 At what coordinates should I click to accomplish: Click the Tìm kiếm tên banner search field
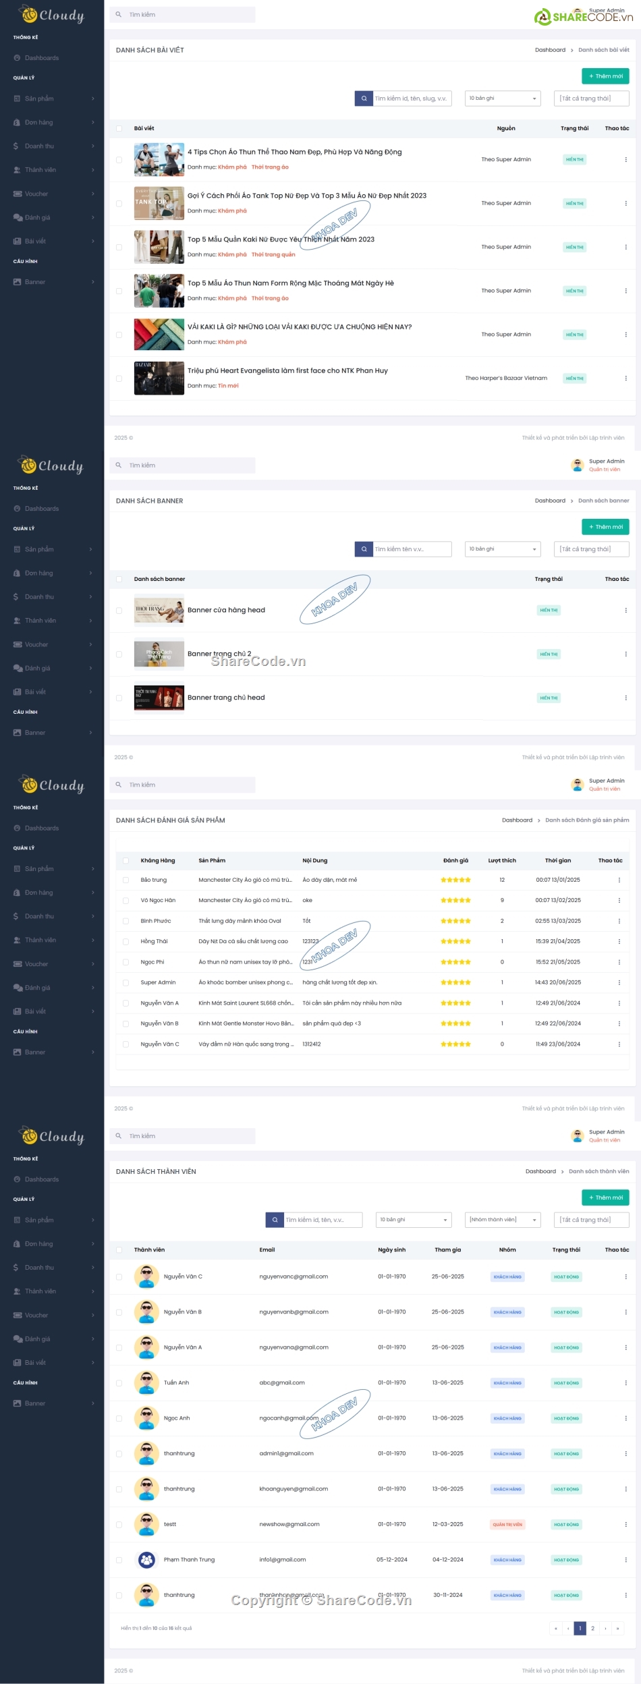click(412, 549)
